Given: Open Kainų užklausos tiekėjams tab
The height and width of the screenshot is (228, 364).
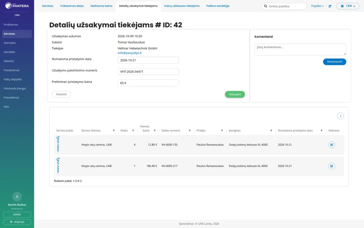Looking at the screenshot, I should tap(182, 6).
